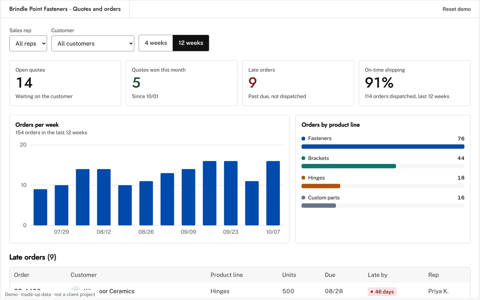Click the 500 units cell
480x300 pixels.
288,291
